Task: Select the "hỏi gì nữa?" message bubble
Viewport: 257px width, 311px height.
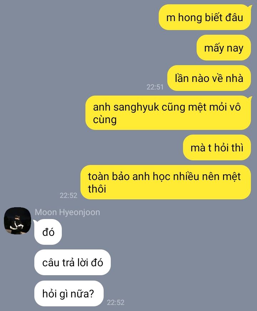Action: 69,293
